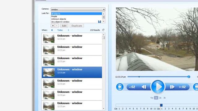Select the Unknown - window 12:32 pm result
Image resolution: width=198 pixels, height=111 pixels.
tap(72, 39)
